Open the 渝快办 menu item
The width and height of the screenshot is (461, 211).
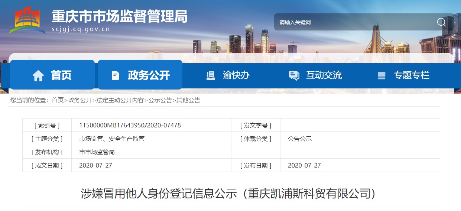point(236,75)
